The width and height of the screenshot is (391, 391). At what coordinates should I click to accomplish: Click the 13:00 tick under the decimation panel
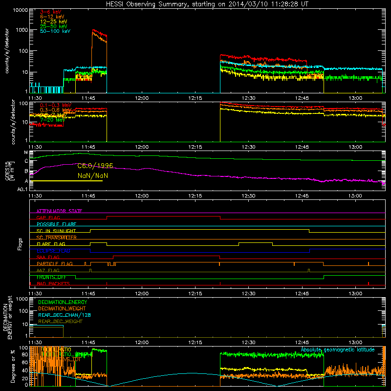[x=355, y=343]
